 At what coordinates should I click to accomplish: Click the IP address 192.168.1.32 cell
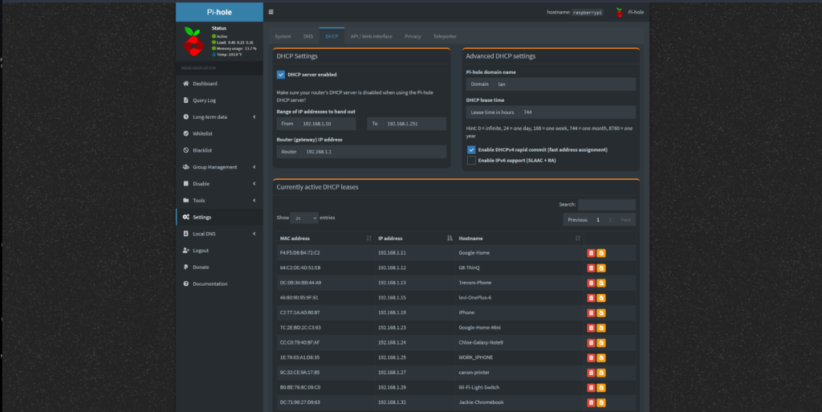pos(392,402)
